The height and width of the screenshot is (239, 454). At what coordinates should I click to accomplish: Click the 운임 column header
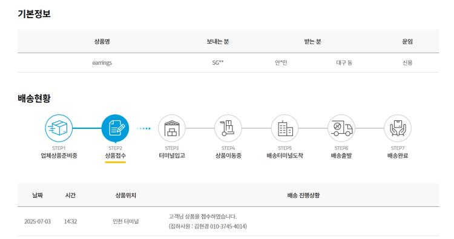tap(407, 41)
